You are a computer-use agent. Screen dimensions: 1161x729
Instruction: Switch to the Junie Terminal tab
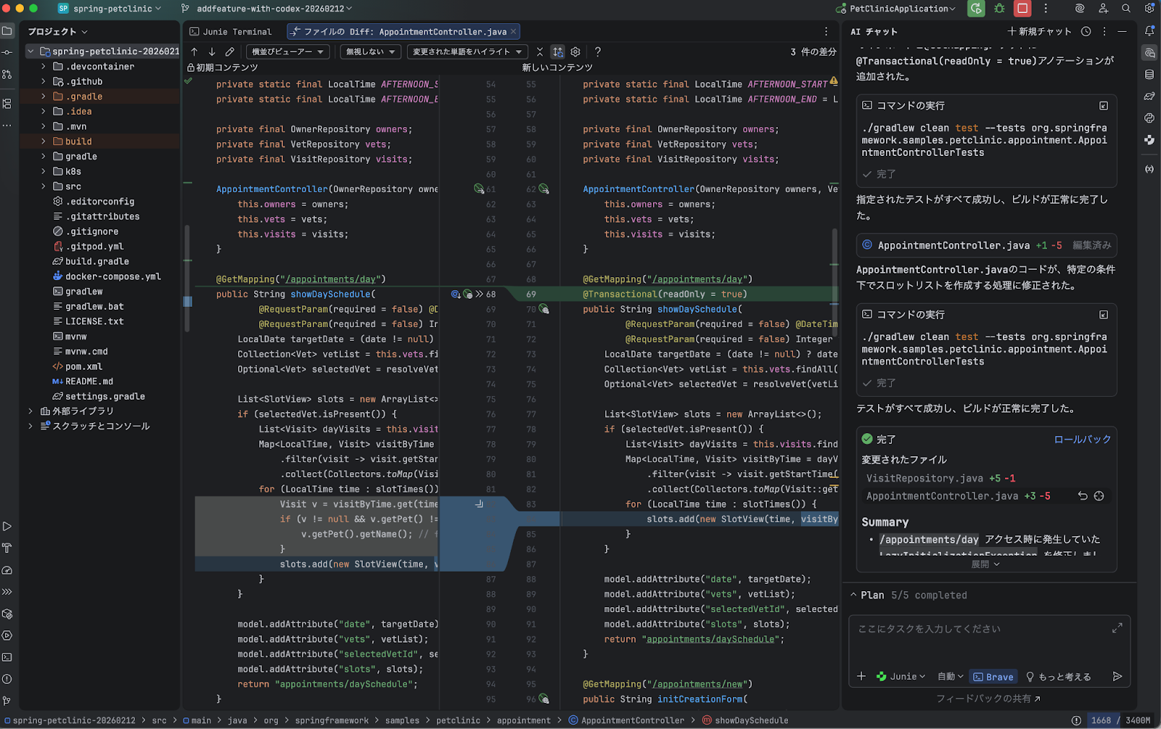click(x=231, y=31)
